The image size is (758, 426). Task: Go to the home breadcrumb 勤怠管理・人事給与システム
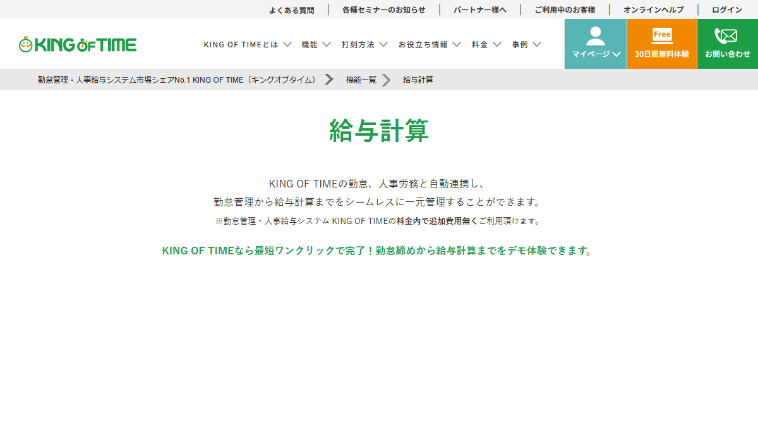coord(177,80)
